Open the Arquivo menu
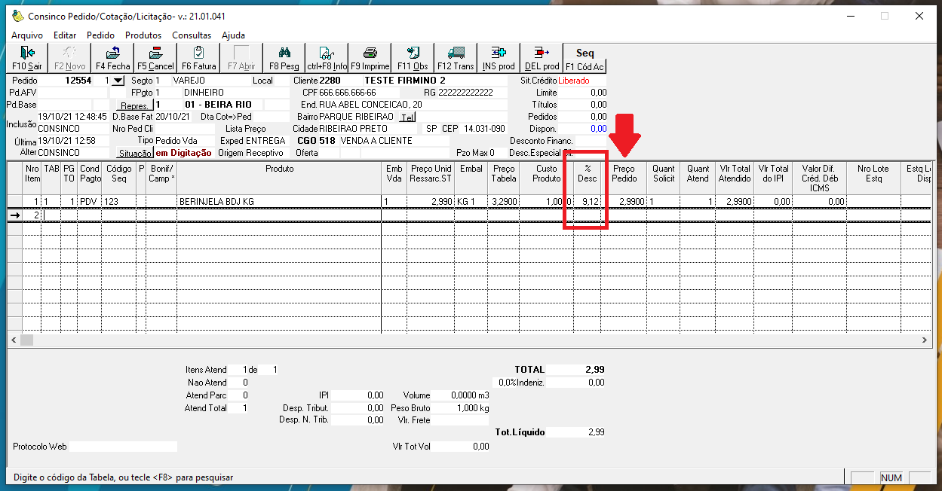 pos(27,35)
